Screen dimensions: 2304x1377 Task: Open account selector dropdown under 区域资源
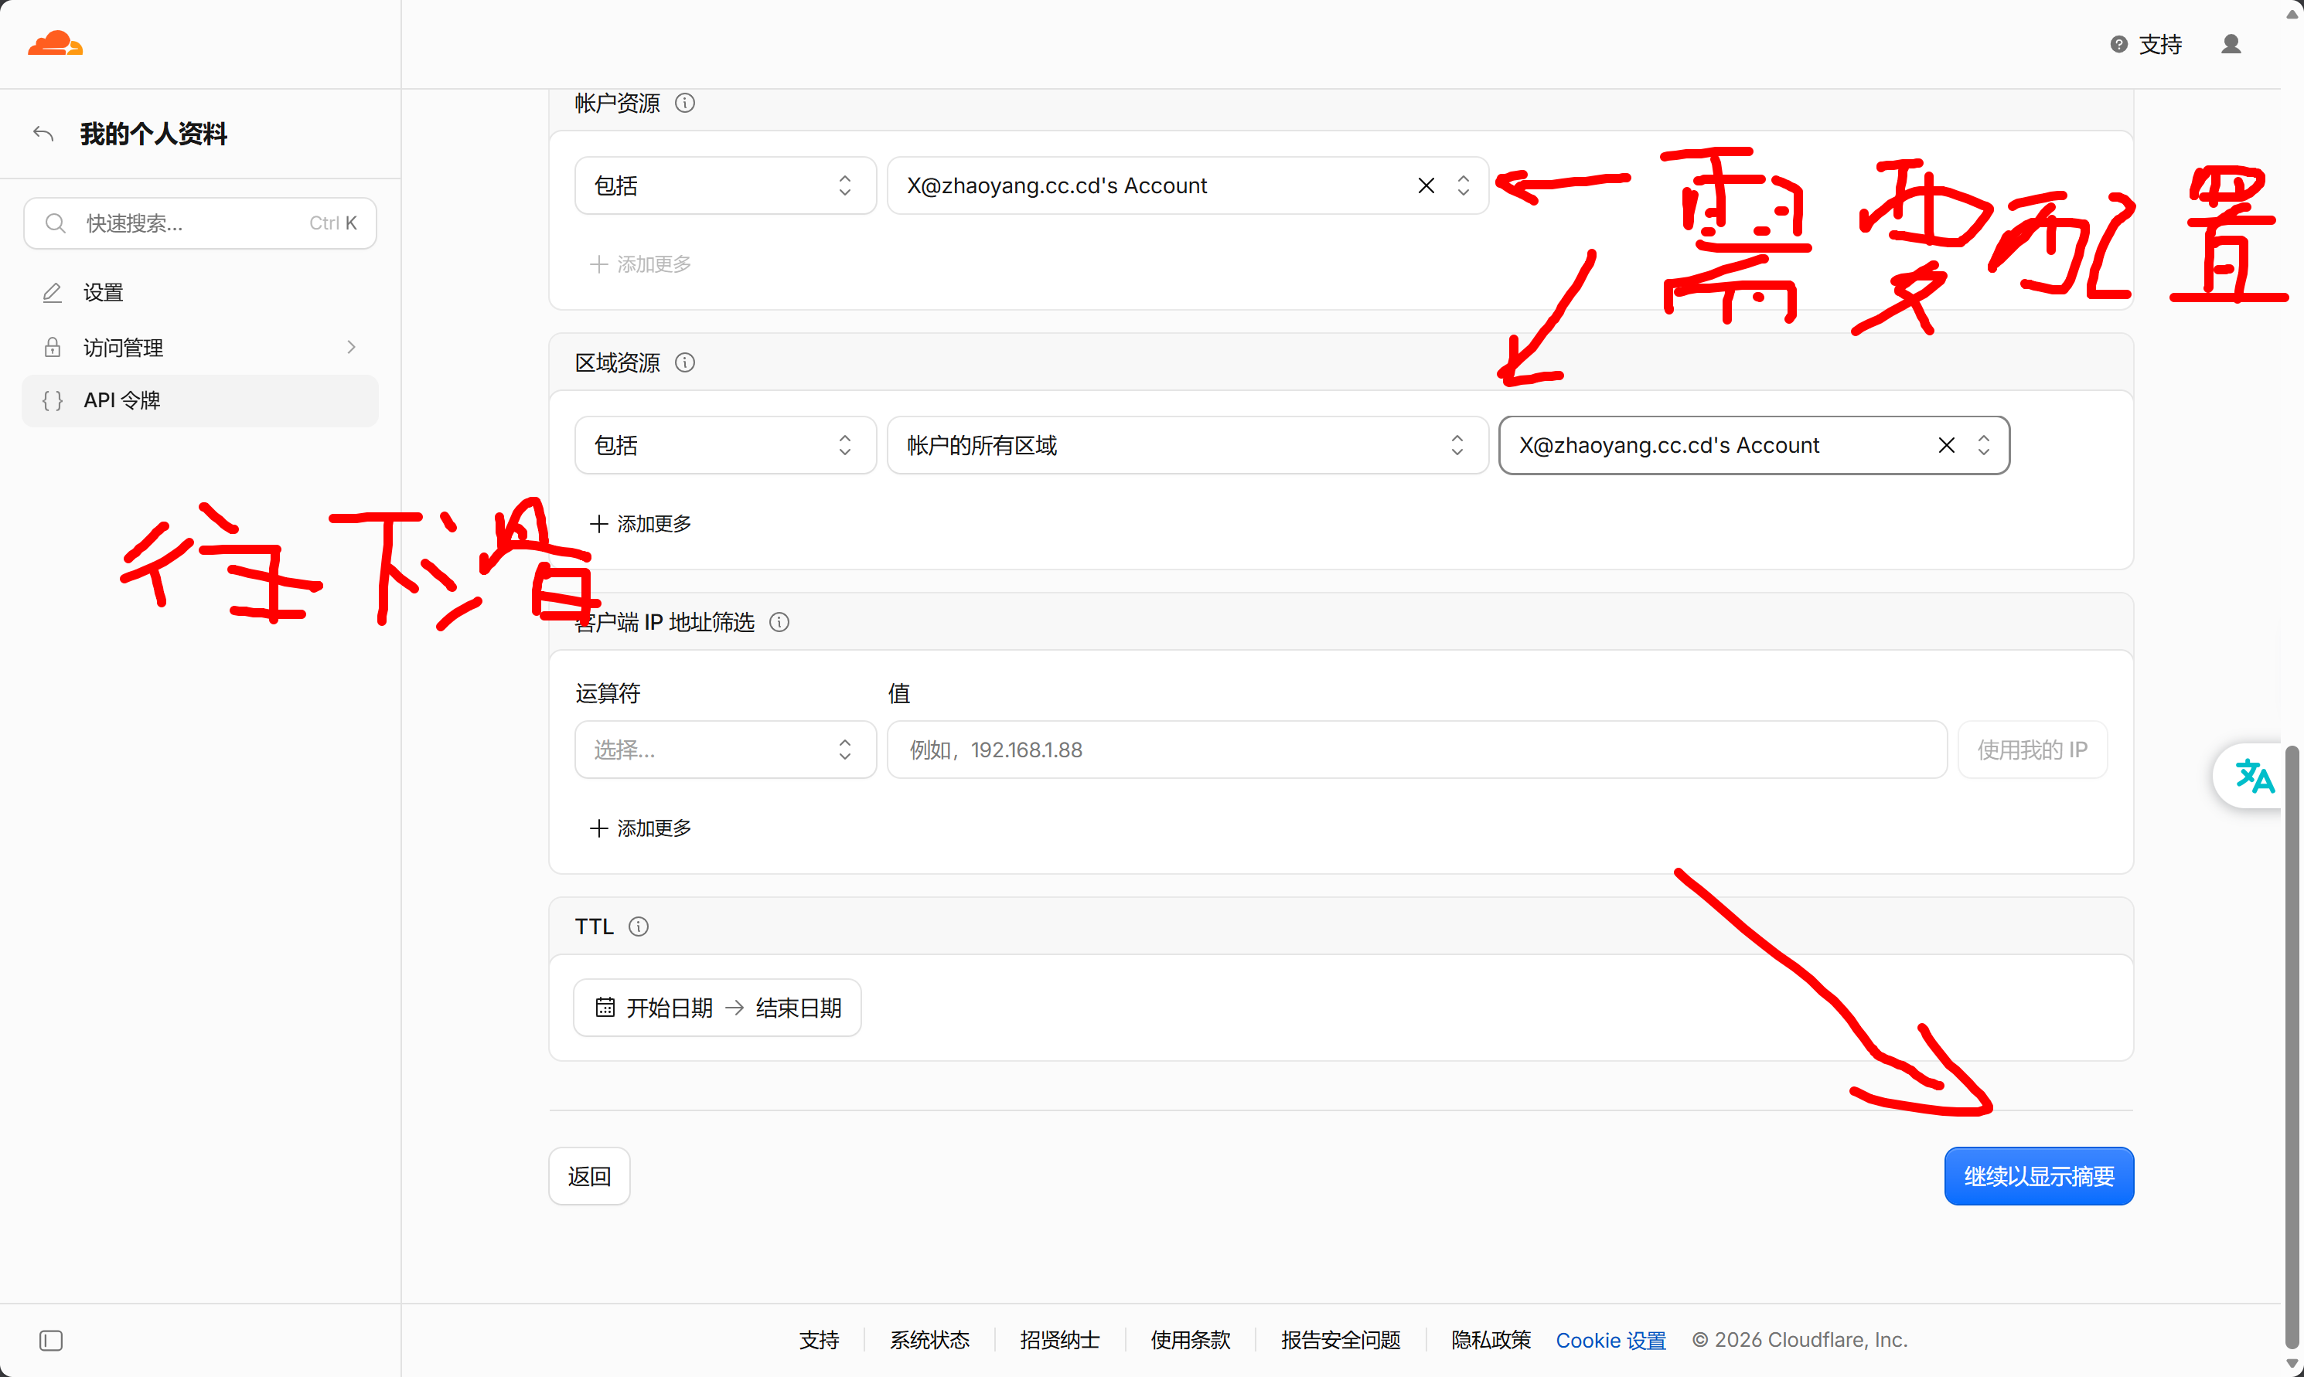(1754, 445)
